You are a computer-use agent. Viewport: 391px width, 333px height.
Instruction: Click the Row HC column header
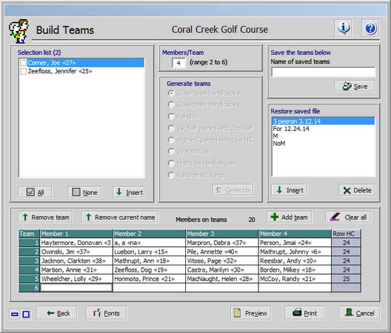[346, 234]
